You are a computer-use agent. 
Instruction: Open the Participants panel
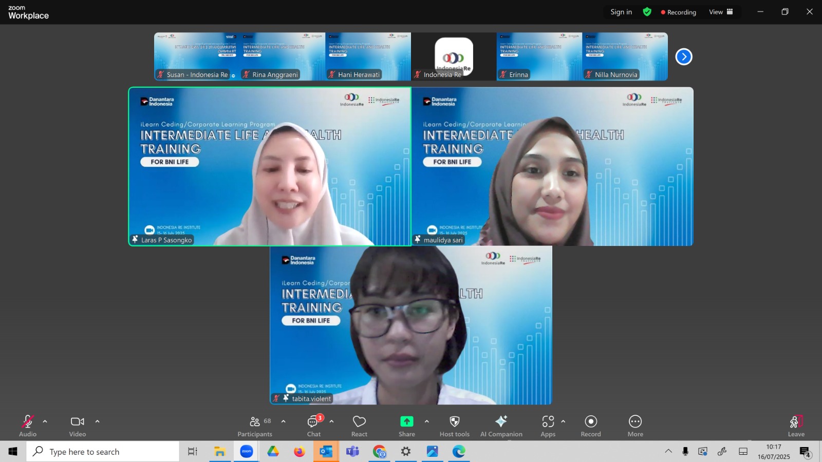tap(255, 426)
